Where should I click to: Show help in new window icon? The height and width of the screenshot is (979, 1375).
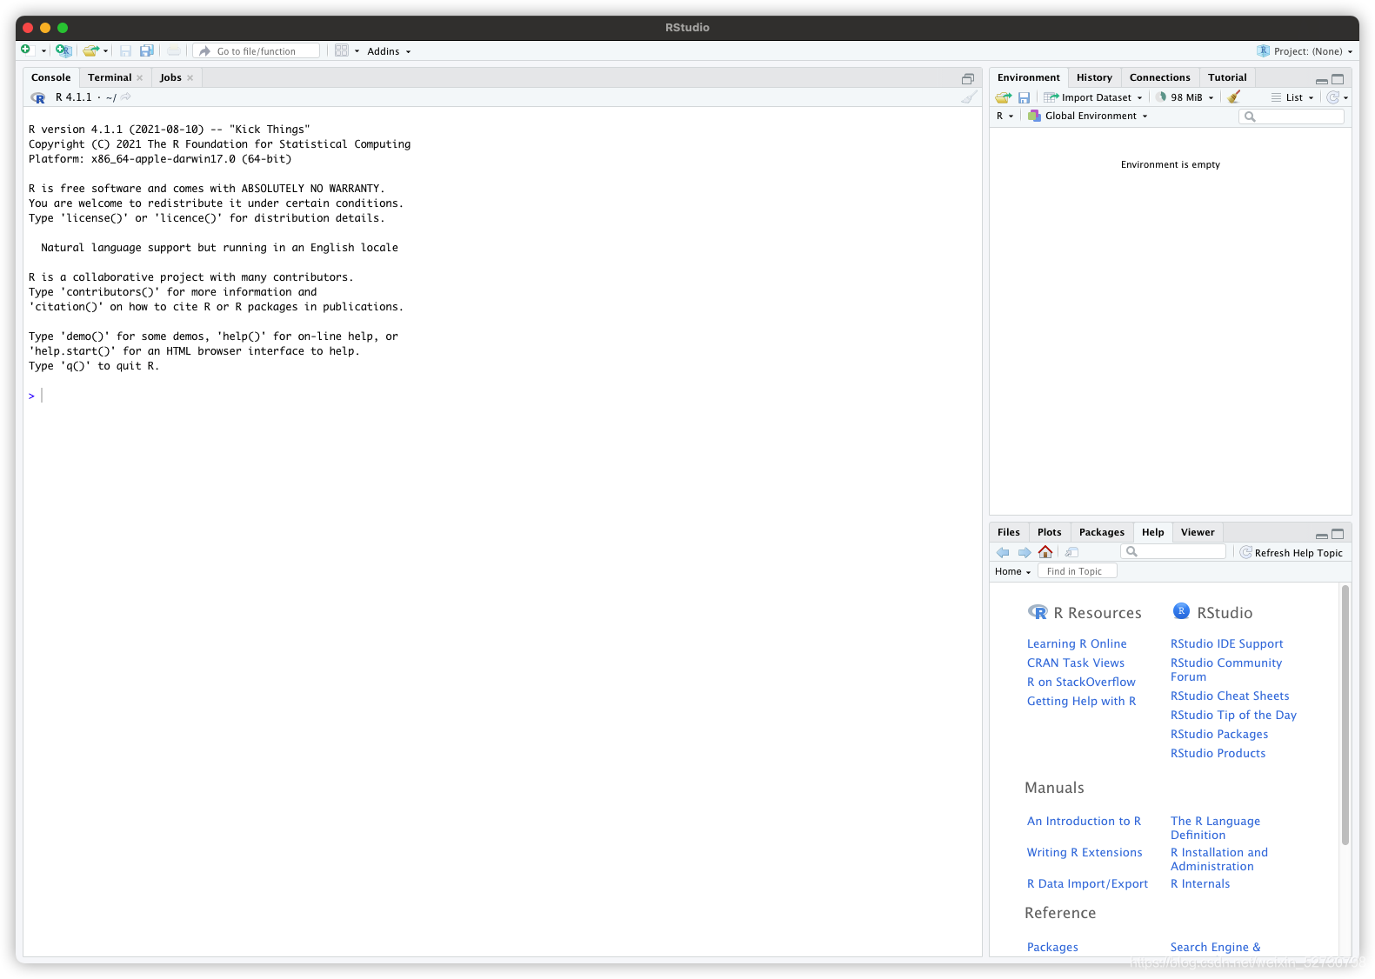click(x=1071, y=553)
